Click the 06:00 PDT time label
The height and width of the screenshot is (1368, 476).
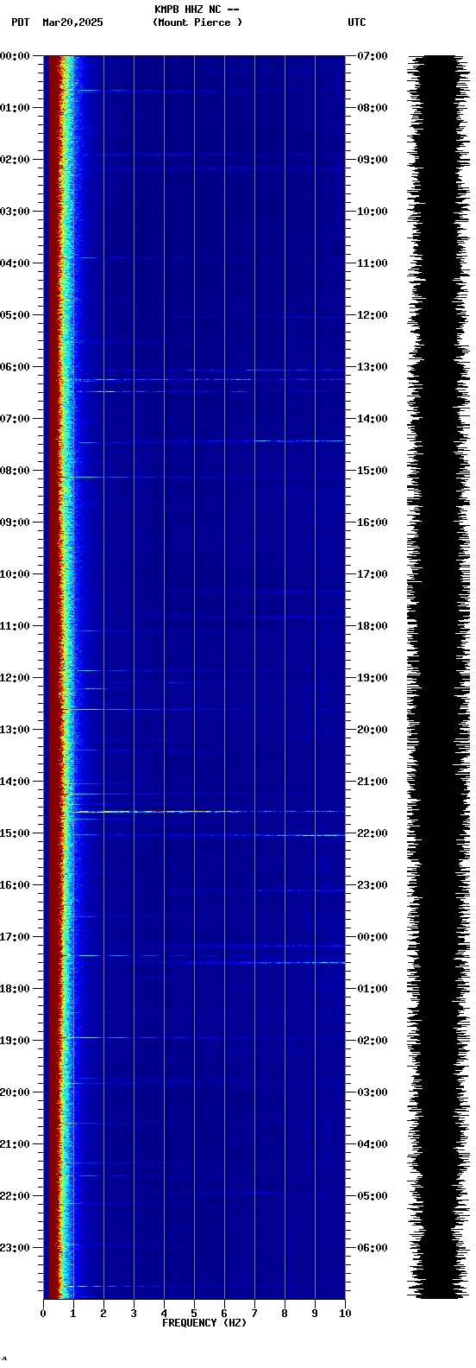coord(15,367)
